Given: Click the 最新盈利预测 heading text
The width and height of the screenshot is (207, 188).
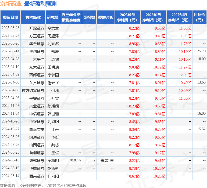Looking at the screenshot, I should [40, 4].
